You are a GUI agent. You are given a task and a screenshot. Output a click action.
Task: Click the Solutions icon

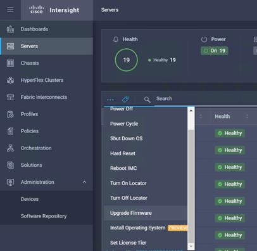pyautogui.click(x=10, y=165)
